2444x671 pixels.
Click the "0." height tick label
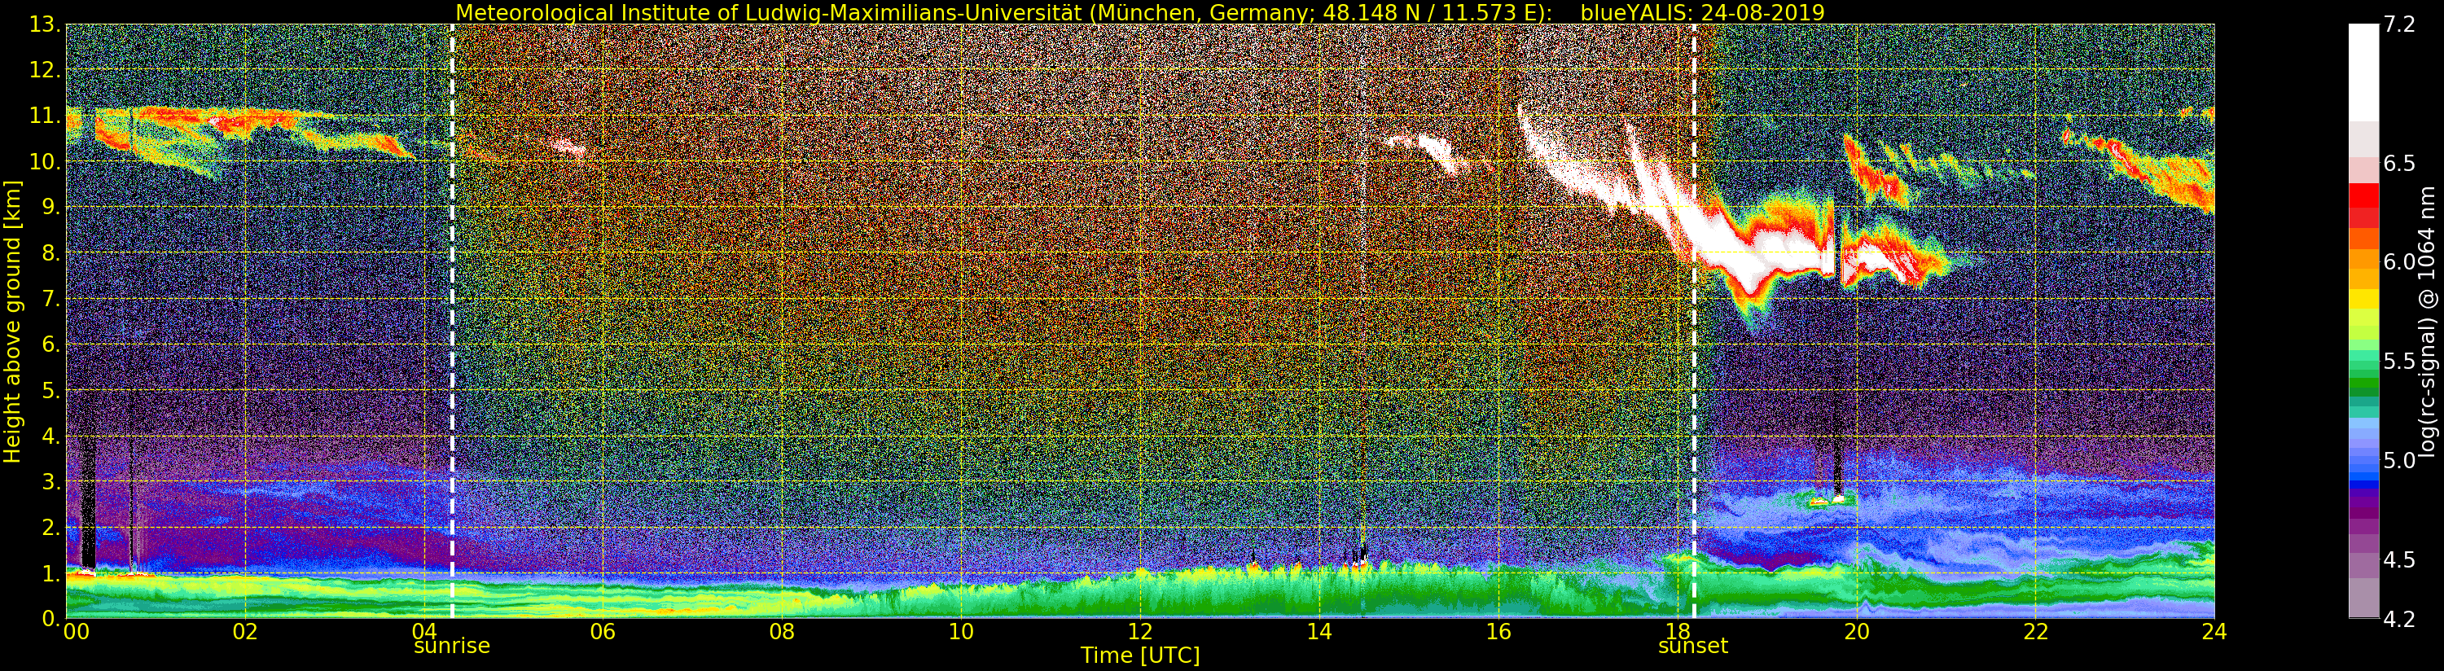pos(50,618)
